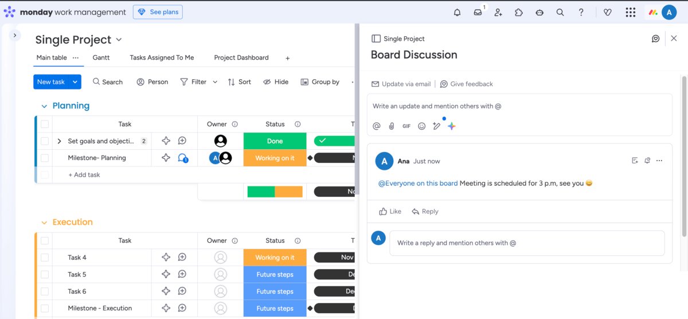
Task: Reply to Ana's update
Action: click(425, 212)
